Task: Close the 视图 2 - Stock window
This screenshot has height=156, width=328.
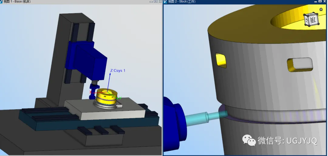Action: click(325, 2)
